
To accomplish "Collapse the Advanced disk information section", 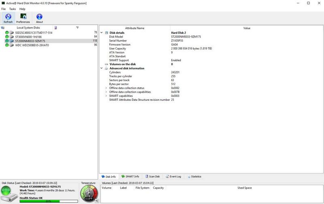I will coord(102,68).
